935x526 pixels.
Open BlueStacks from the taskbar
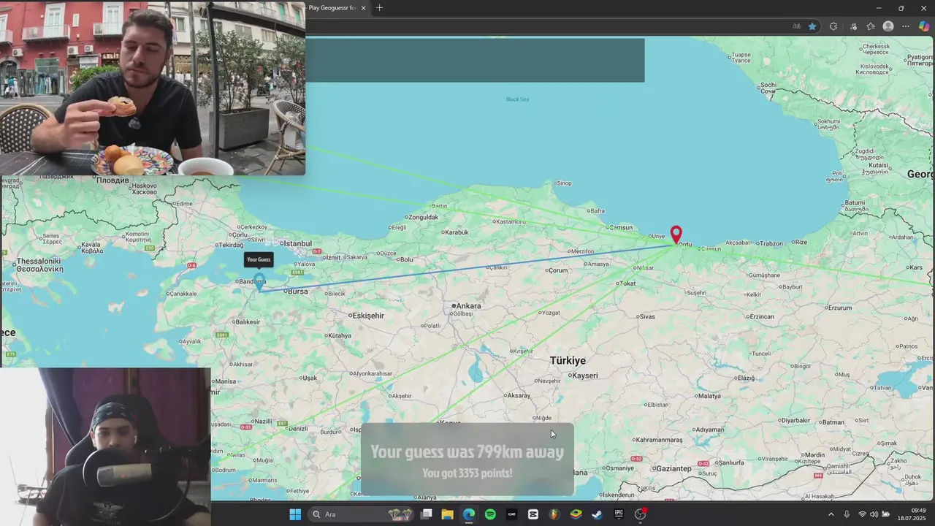point(576,514)
